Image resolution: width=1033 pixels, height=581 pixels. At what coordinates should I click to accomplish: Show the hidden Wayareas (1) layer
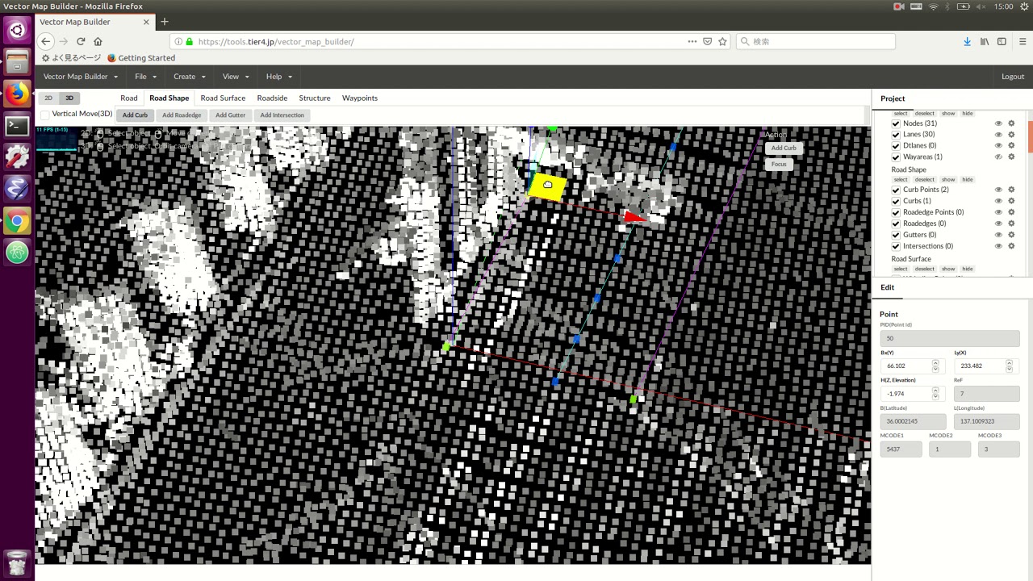coord(998,157)
